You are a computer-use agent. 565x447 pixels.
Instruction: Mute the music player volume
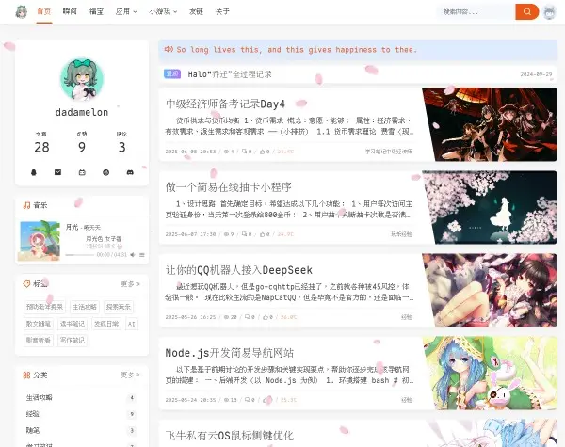click(x=133, y=254)
